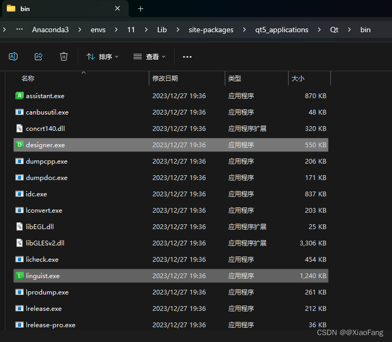Navigate to Lib in breadcrumb
Image resolution: width=392 pixels, height=342 pixels.
(x=162, y=30)
